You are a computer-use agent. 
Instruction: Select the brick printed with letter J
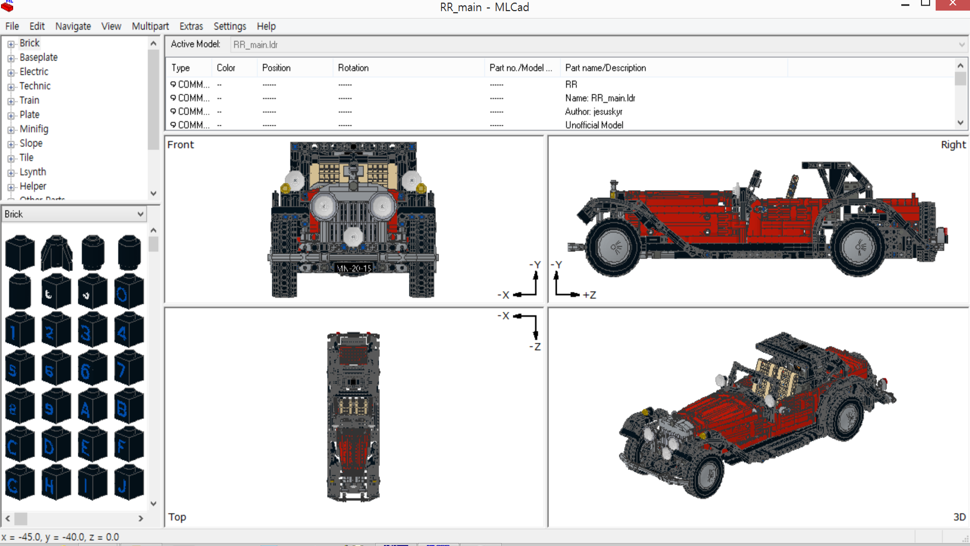[129, 483]
